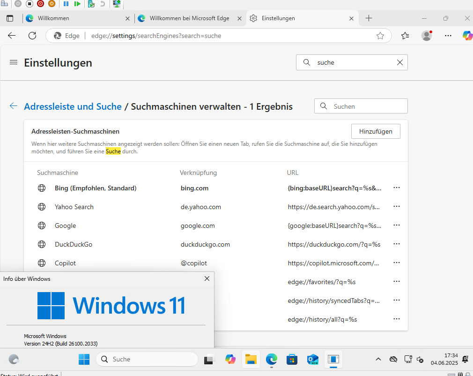
Task: Click the Hinzufügen button
Action: click(376, 131)
